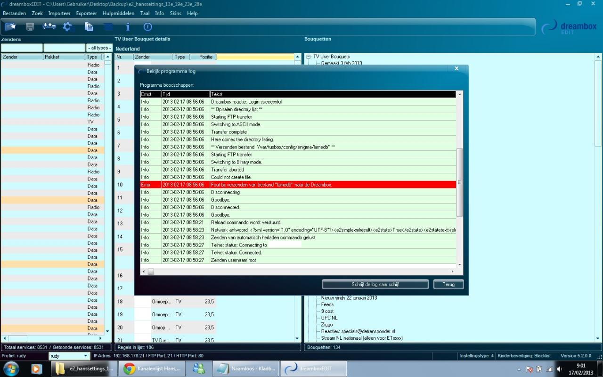Image resolution: width=603 pixels, height=377 pixels.
Task: Open the FTP send/receive transfer icon
Action: pos(49,26)
